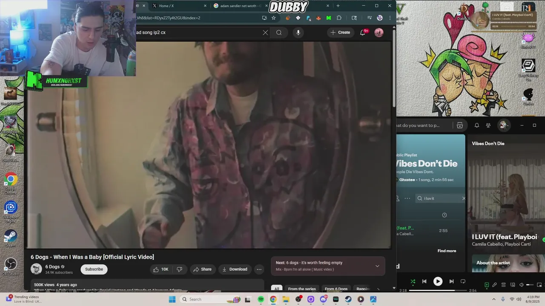The width and height of the screenshot is (545, 306).
Task: Open YouTube notifications bell
Action: pyautogui.click(x=363, y=32)
